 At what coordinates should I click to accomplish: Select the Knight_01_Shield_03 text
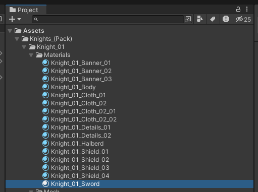pos(80,168)
